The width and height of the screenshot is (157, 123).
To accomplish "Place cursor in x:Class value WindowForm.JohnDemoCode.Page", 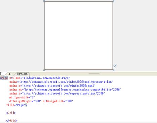I will click(46, 78).
